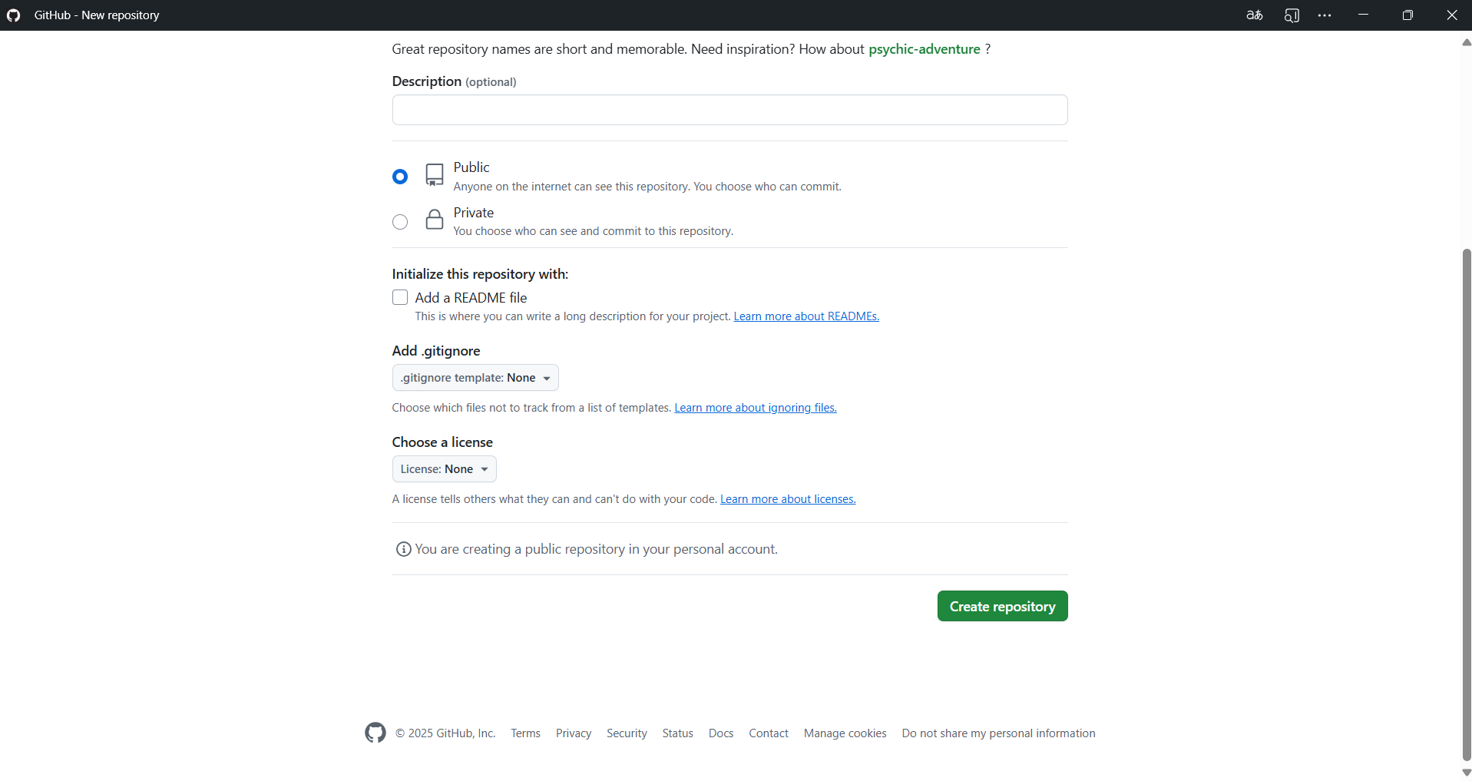
Task: Open the three-dots more options menu
Action: pos(1325,15)
